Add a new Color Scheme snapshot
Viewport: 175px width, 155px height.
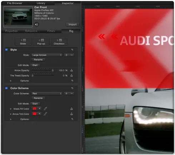(66, 93)
